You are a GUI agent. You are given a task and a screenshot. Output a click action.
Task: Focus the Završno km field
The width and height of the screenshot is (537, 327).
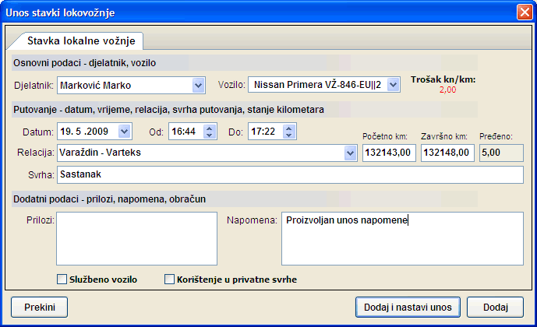pos(447,153)
